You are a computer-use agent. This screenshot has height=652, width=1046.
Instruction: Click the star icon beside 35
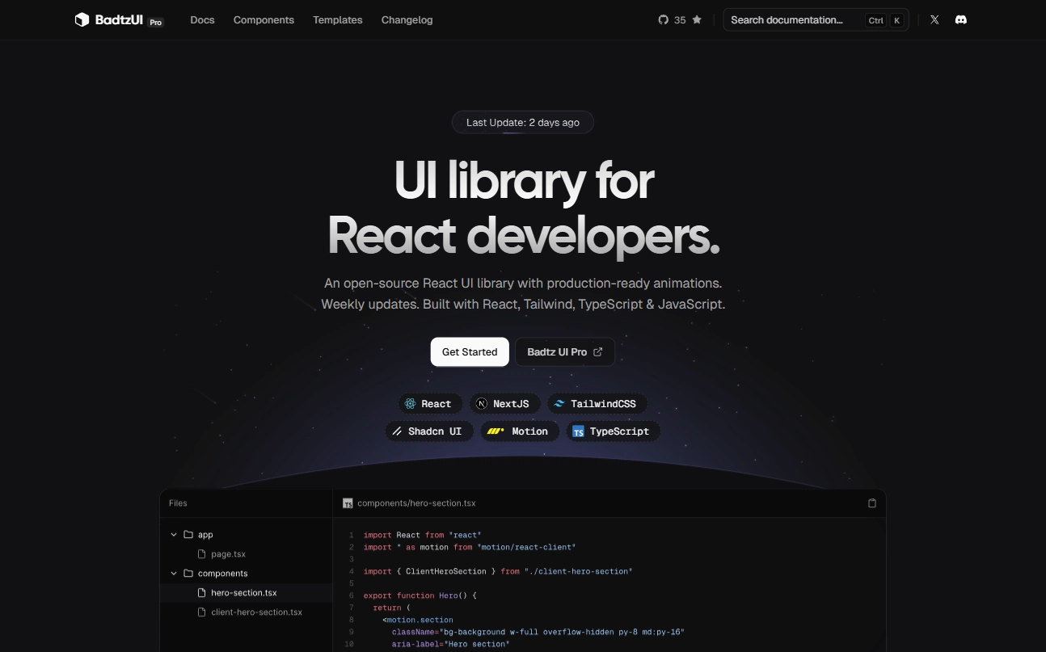(x=697, y=20)
